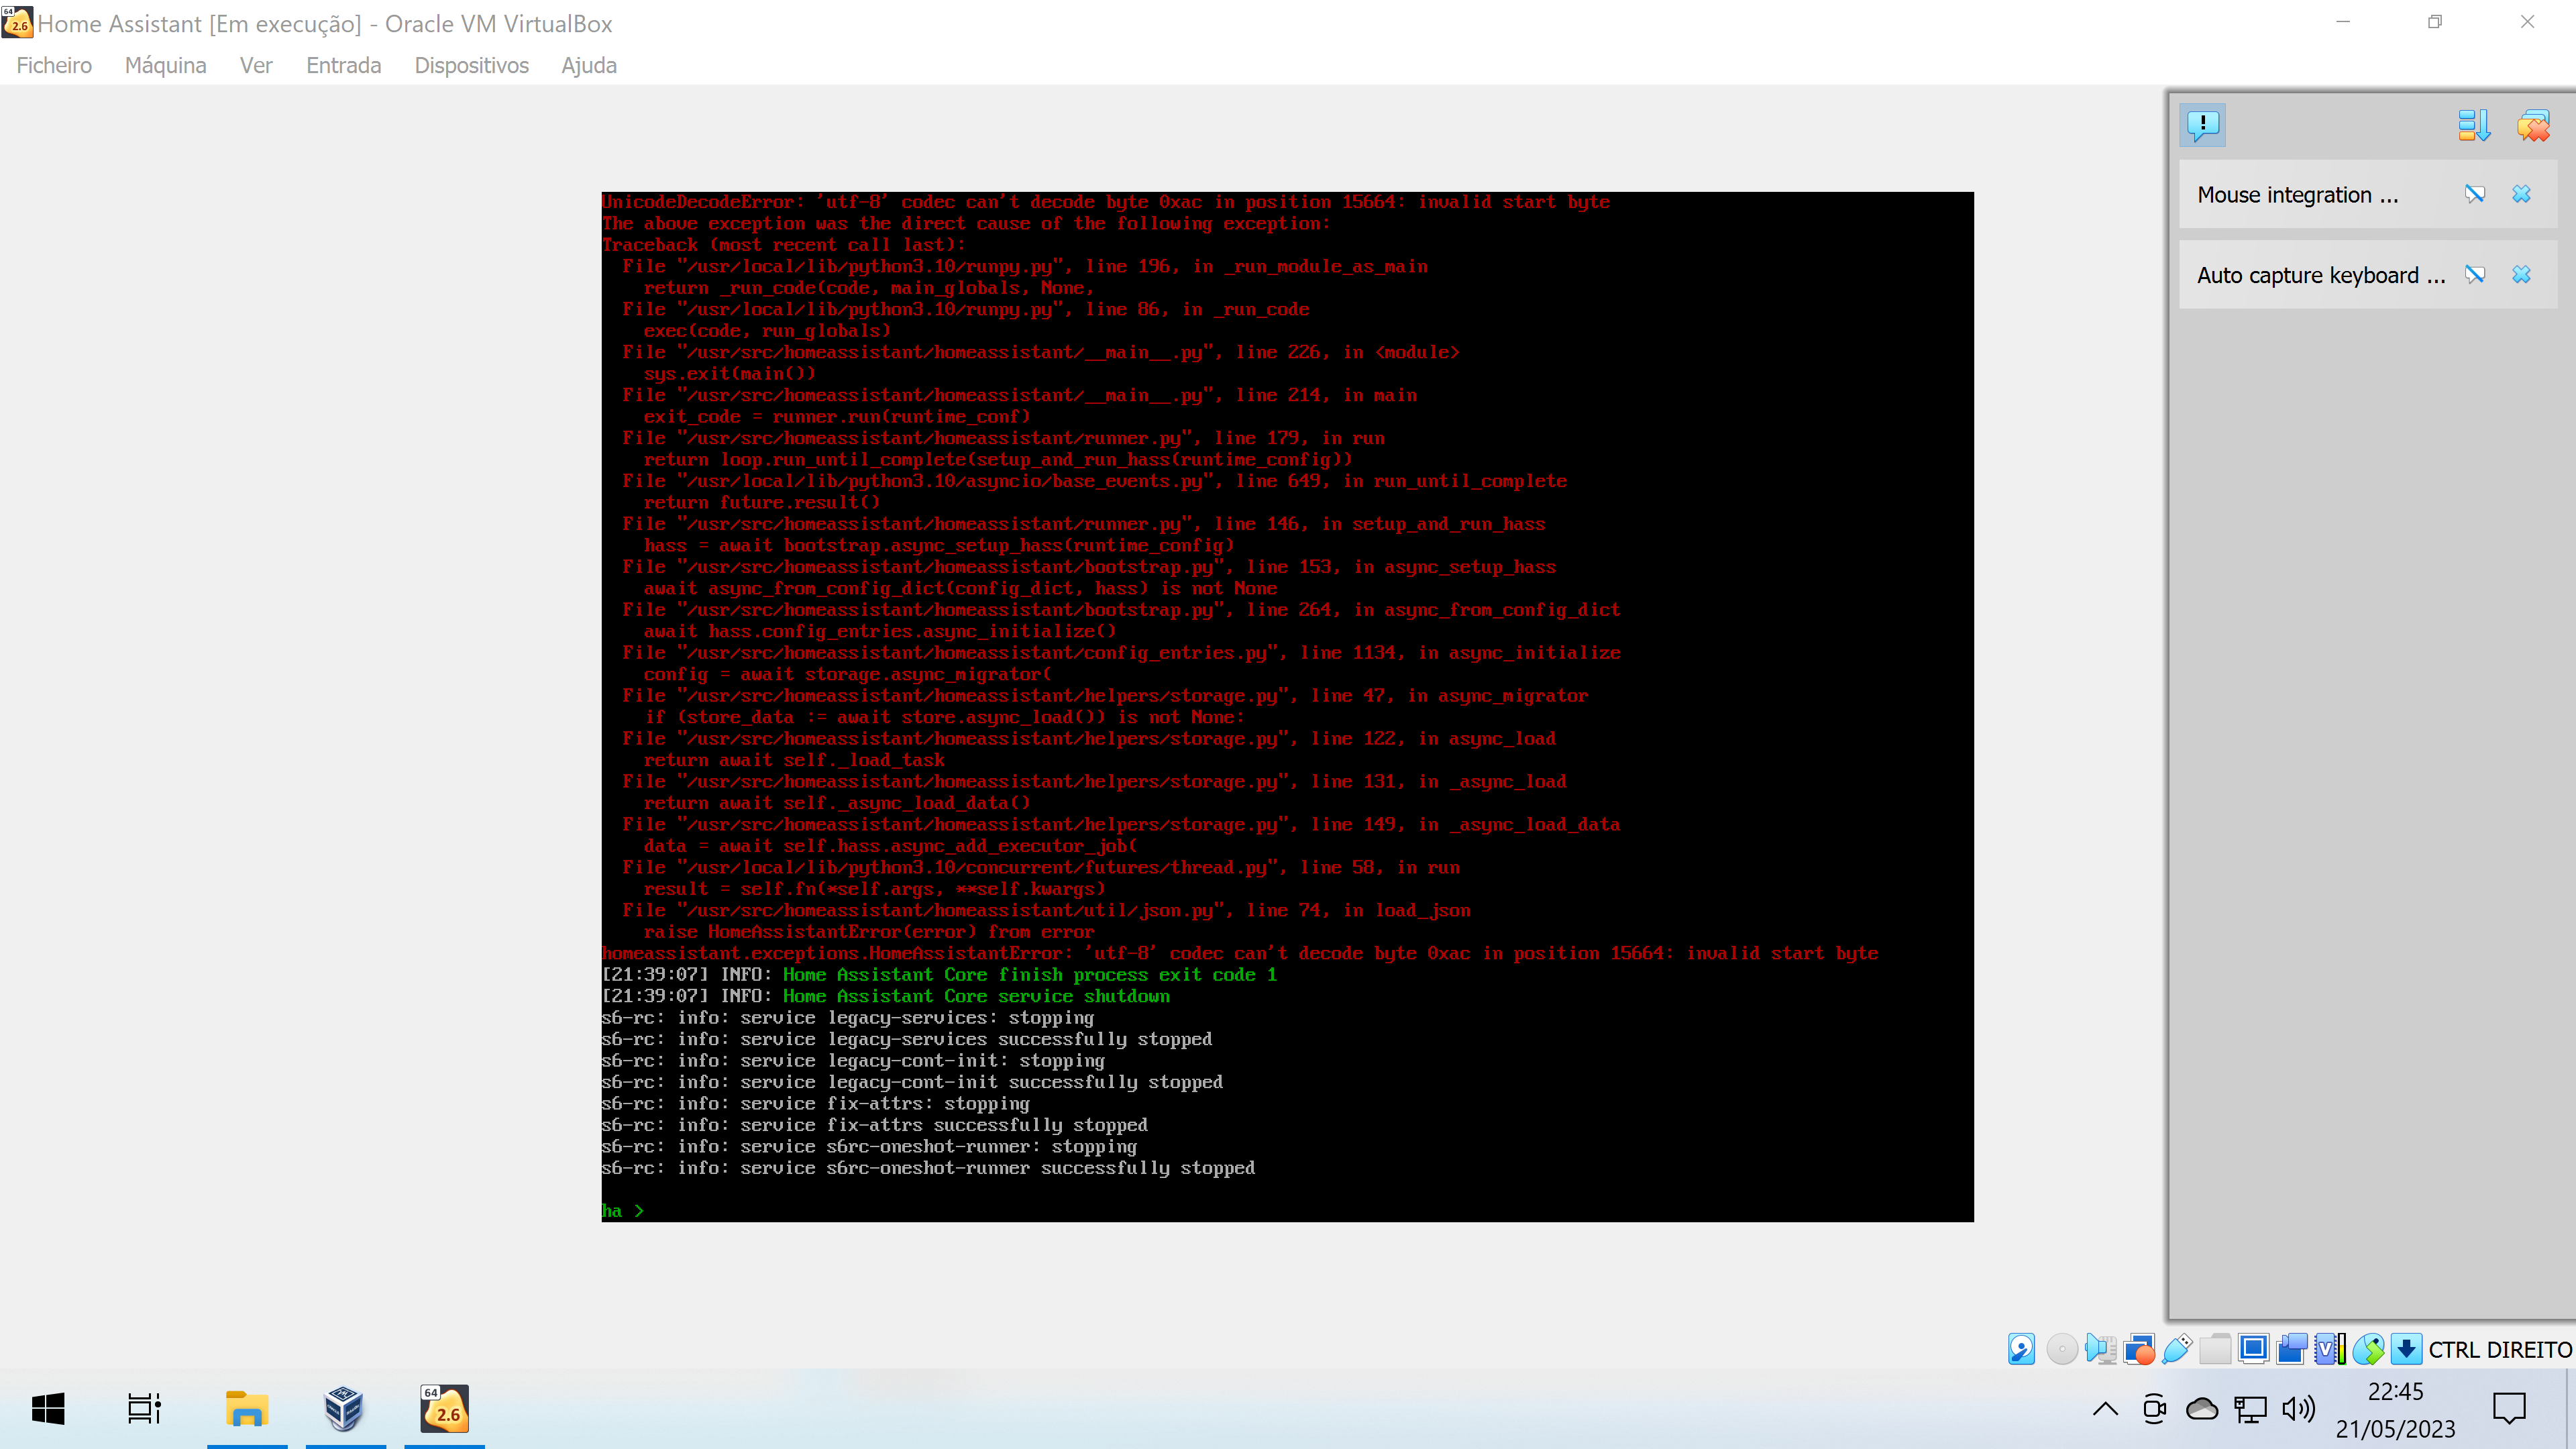Disable the 'Mouse integration' notification message
2576x1449 pixels.
click(x=2476, y=194)
